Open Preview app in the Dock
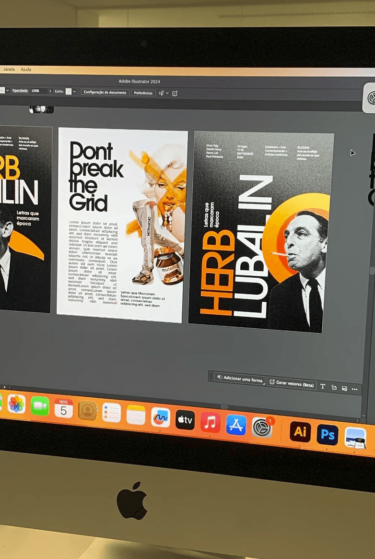 point(355,438)
